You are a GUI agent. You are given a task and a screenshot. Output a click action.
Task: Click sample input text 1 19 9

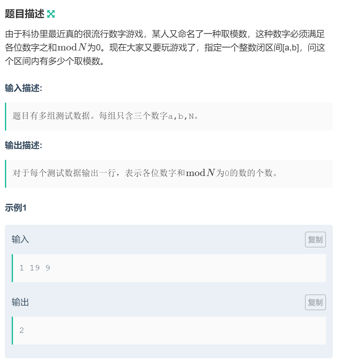35,268
